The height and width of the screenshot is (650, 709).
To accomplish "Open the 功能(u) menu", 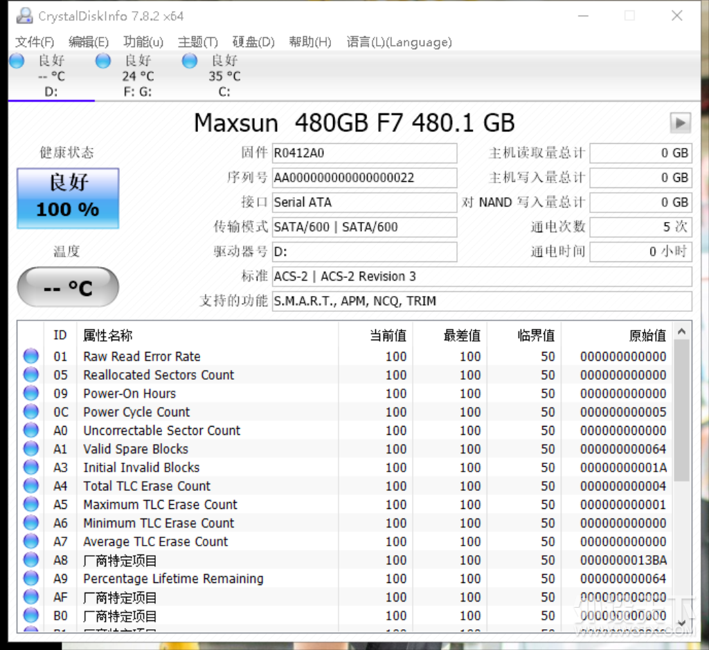I will [143, 42].
